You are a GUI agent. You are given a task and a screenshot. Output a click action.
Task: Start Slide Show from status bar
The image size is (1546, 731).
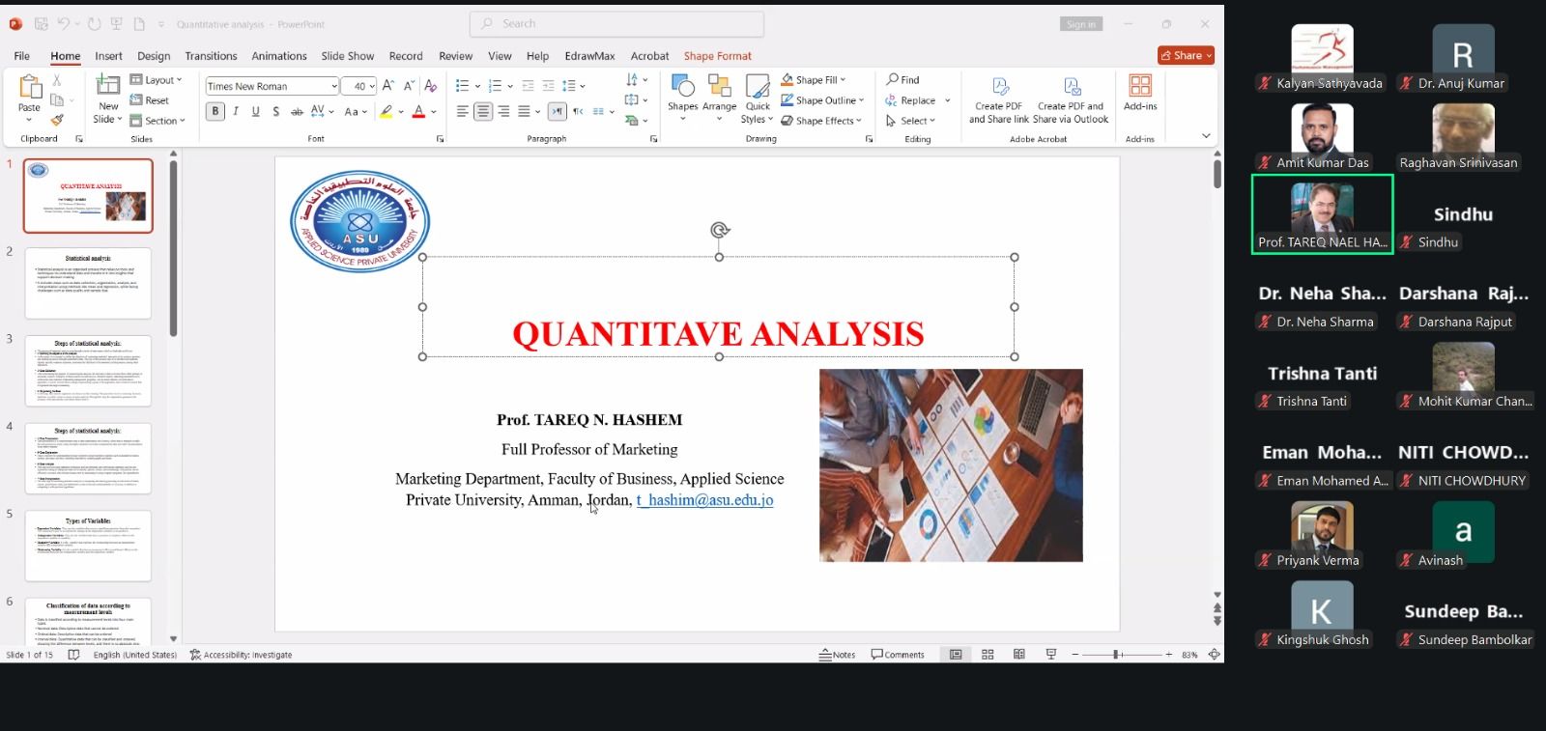coord(1050,655)
